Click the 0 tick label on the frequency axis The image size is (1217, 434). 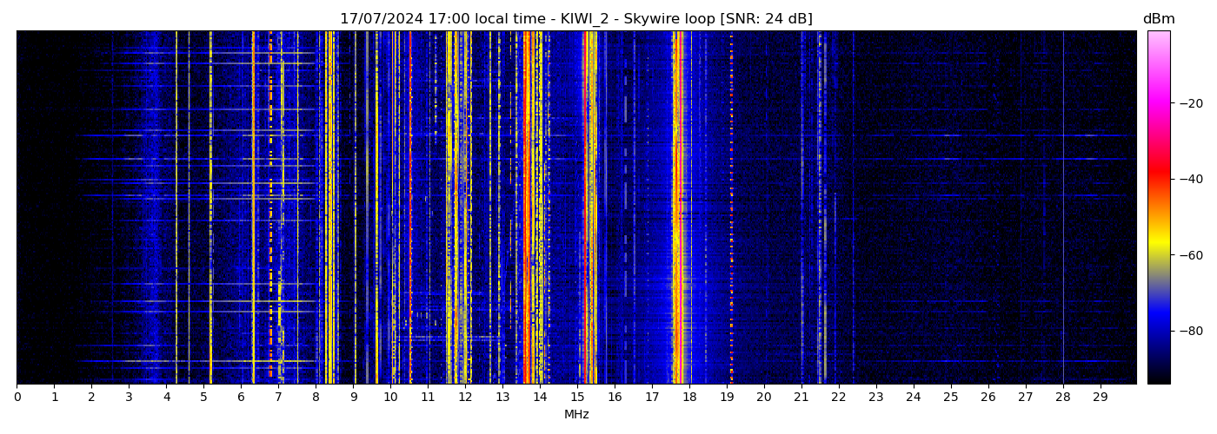[17, 397]
